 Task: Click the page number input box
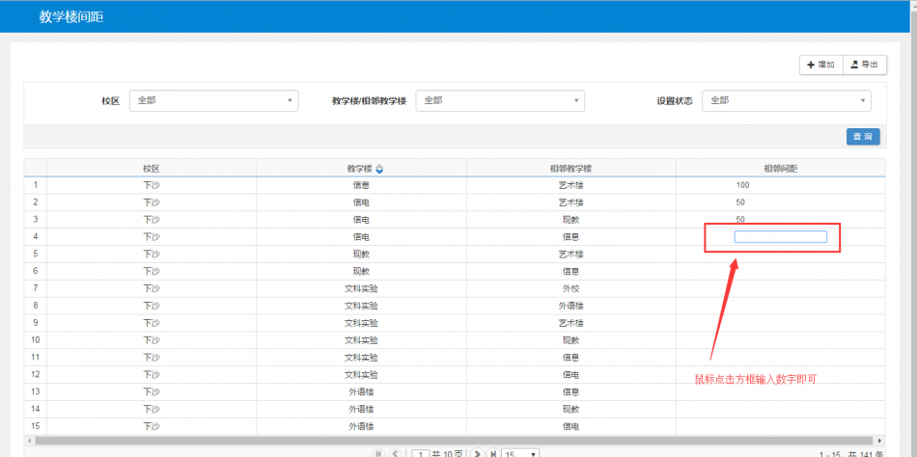tap(421, 453)
